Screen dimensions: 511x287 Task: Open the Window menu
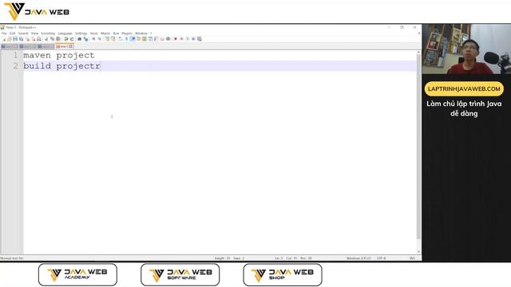point(141,33)
